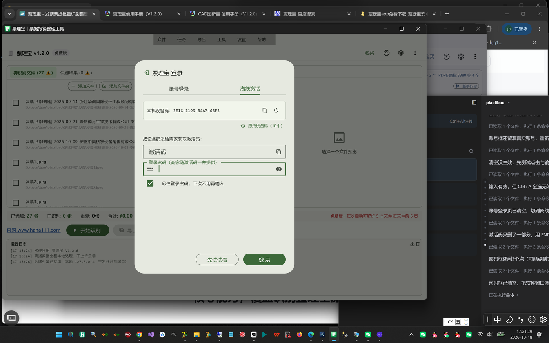The height and width of the screenshot is (343, 549).
Task: Uncheck remember login password checkbox
Action: click(x=150, y=183)
